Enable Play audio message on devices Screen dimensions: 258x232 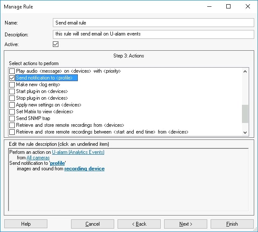(12, 71)
